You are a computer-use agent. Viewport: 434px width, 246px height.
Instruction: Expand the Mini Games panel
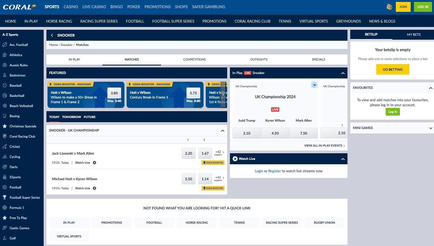pos(430,128)
